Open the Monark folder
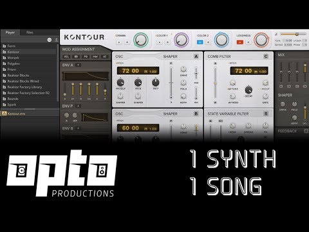Screen dimensions: 309x232 (29, 57)
